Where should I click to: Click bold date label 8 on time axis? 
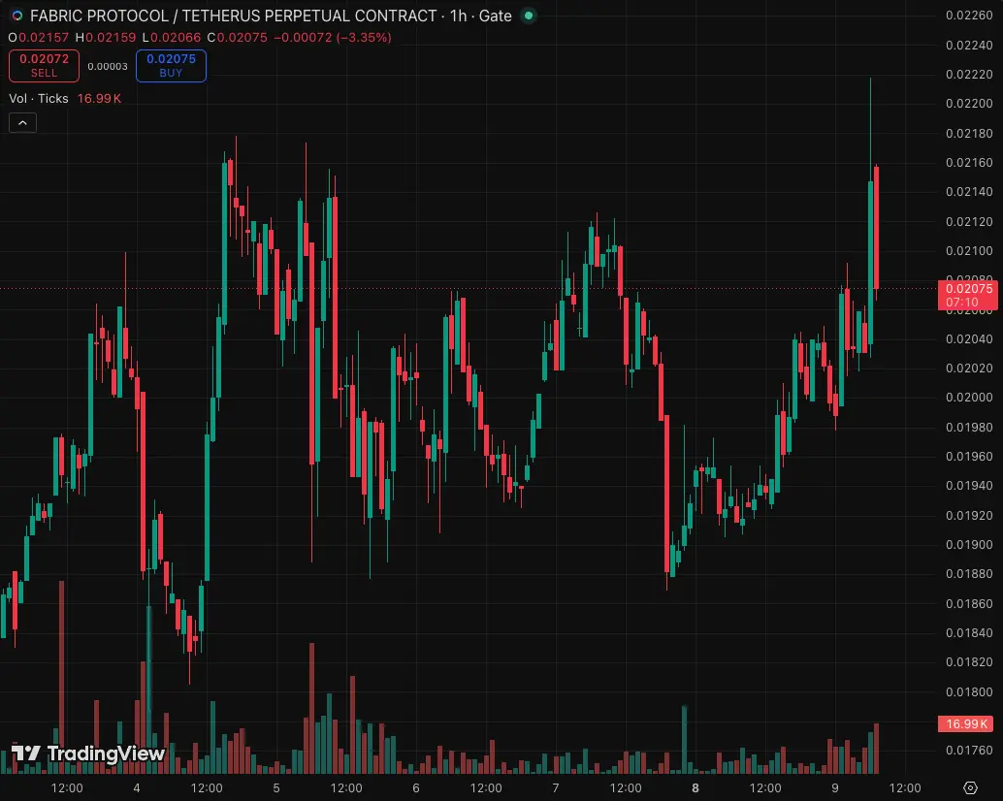click(696, 788)
